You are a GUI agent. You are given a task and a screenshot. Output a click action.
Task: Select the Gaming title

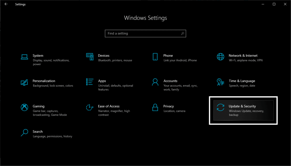tap(39, 106)
